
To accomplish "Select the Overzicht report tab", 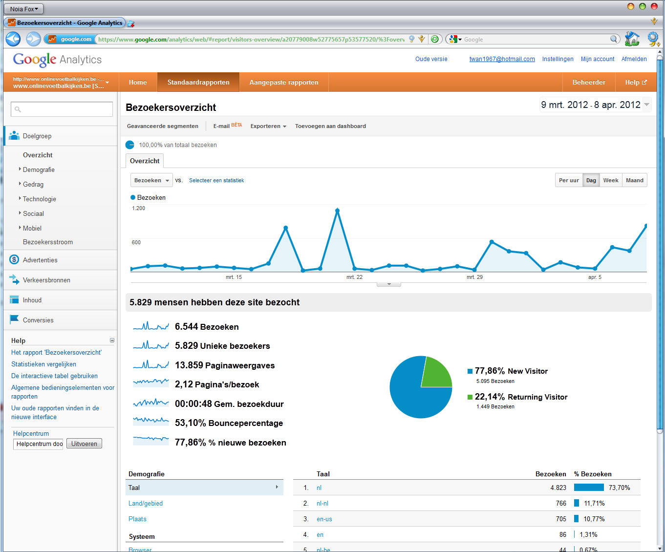I will pyautogui.click(x=145, y=161).
